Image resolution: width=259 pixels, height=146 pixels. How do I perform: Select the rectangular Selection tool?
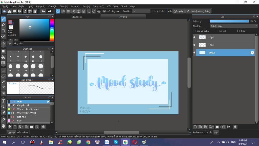click(3, 70)
